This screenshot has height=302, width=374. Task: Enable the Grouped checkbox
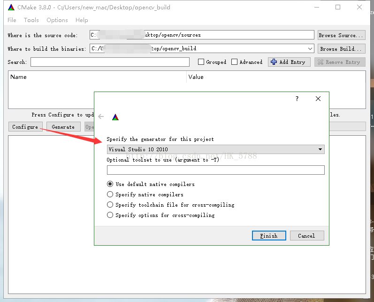pyautogui.click(x=201, y=62)
